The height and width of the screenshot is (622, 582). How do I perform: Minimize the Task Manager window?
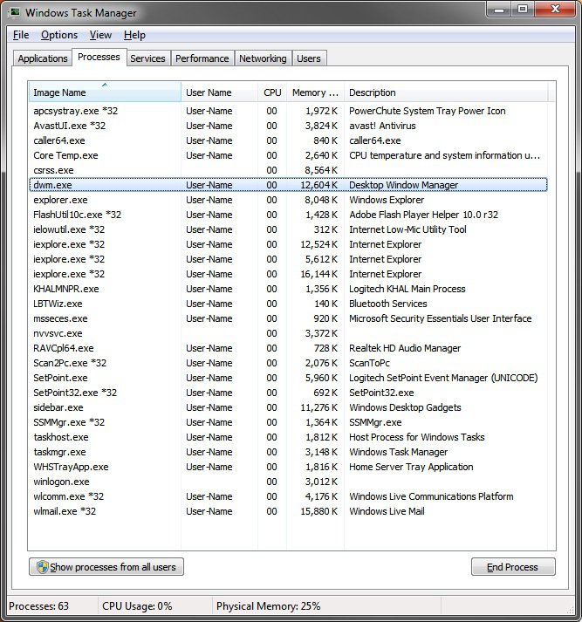tap(499, 9)
